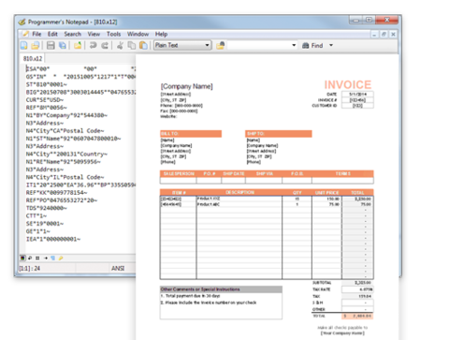
Task: Click the Redo arrow icon
Action: (105, 46)
